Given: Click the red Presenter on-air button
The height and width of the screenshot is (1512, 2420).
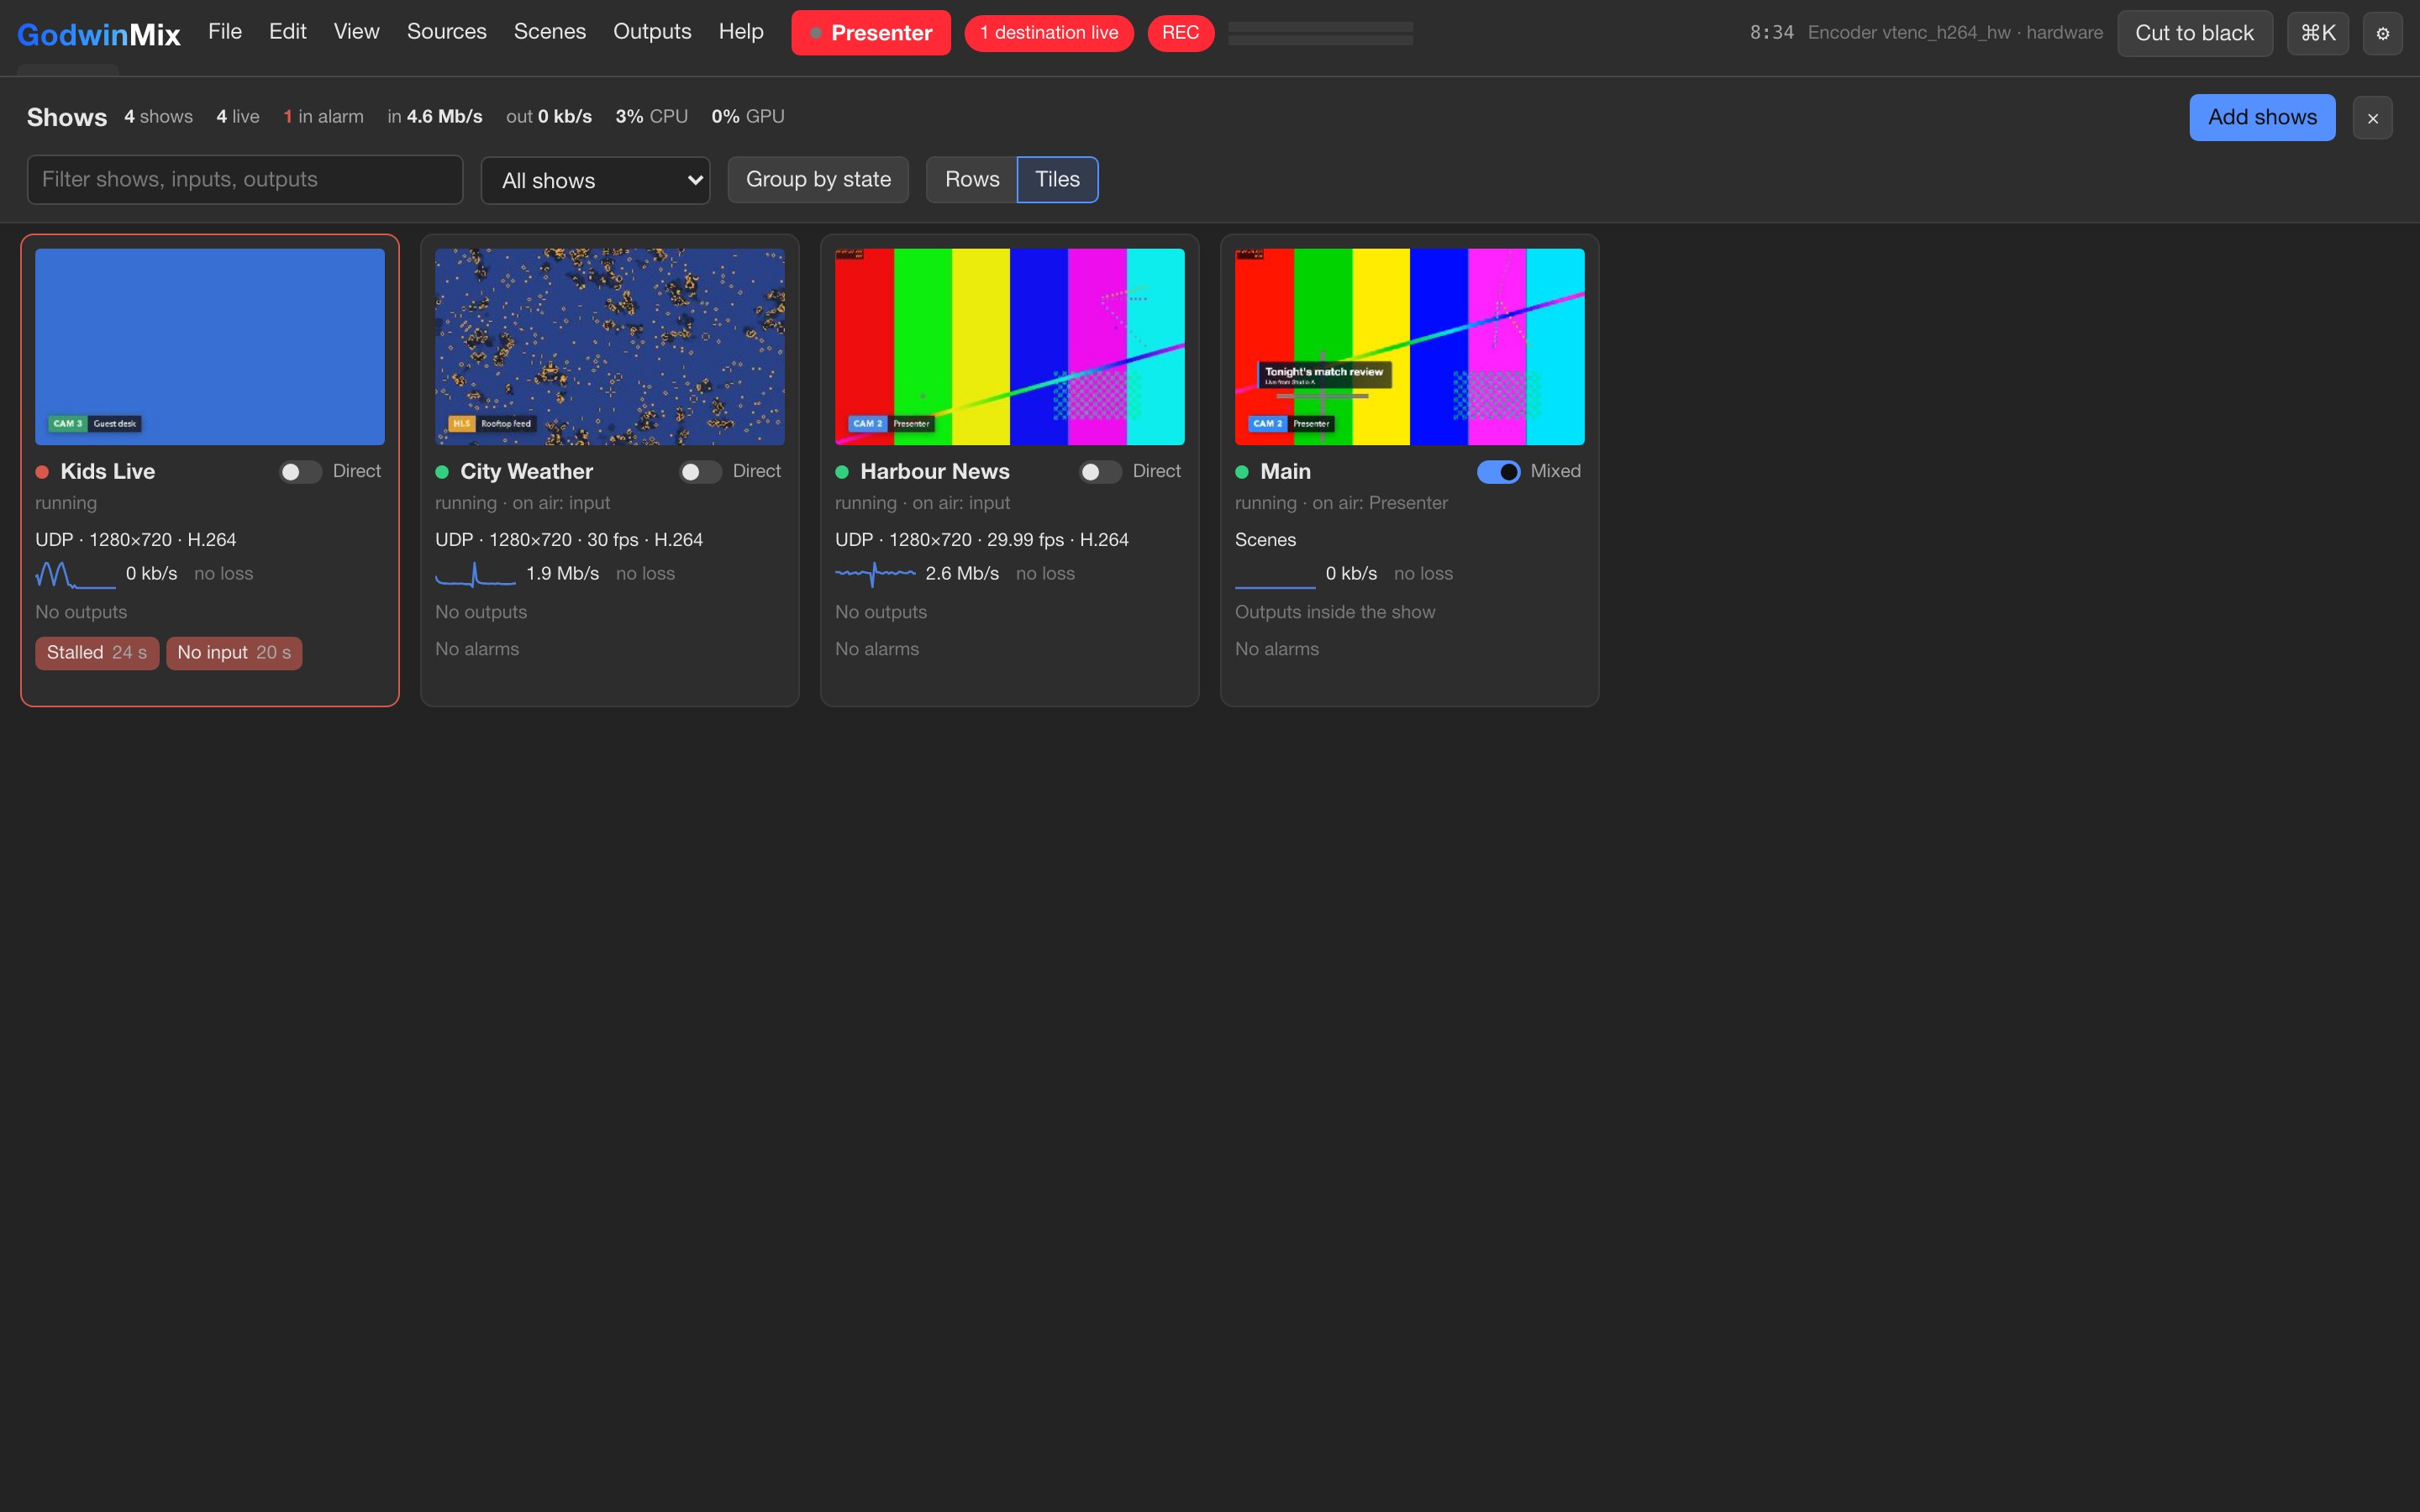Looking at the screenshot, I should (x=870, y=33).
